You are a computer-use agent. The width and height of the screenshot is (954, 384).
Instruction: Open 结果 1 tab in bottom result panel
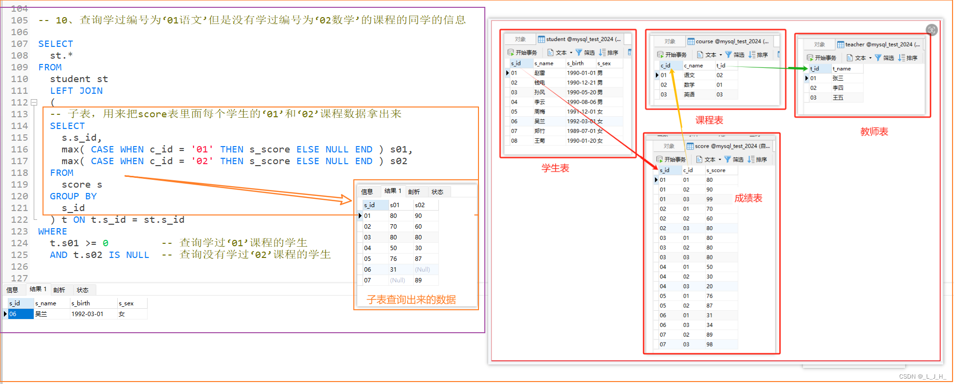click(38, 289)
